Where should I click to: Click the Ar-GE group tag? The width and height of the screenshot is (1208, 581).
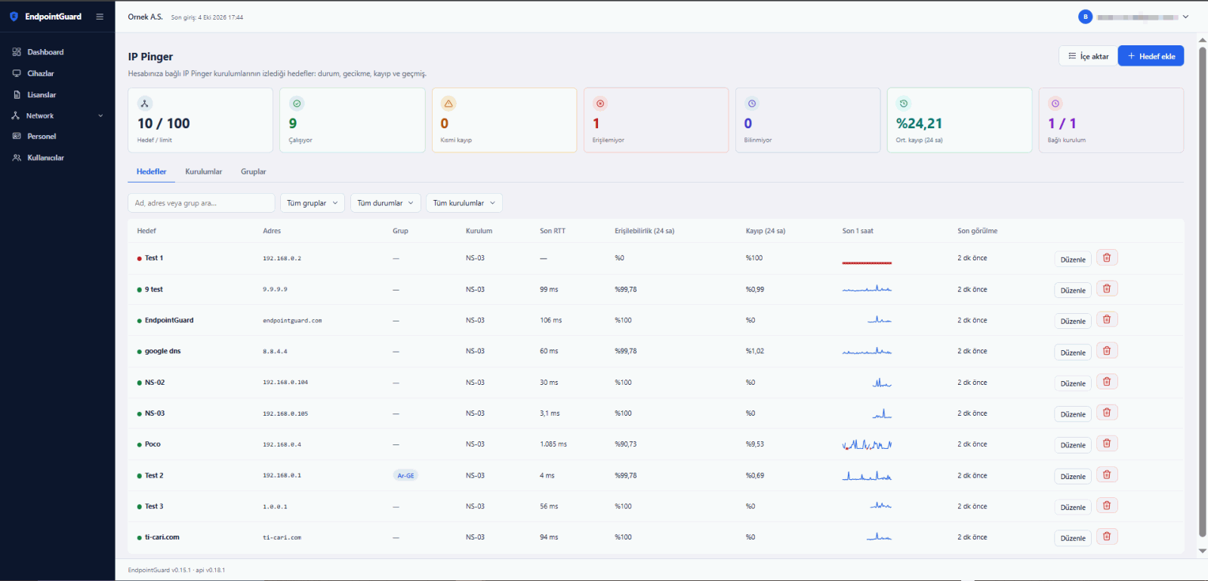[405, 475]
